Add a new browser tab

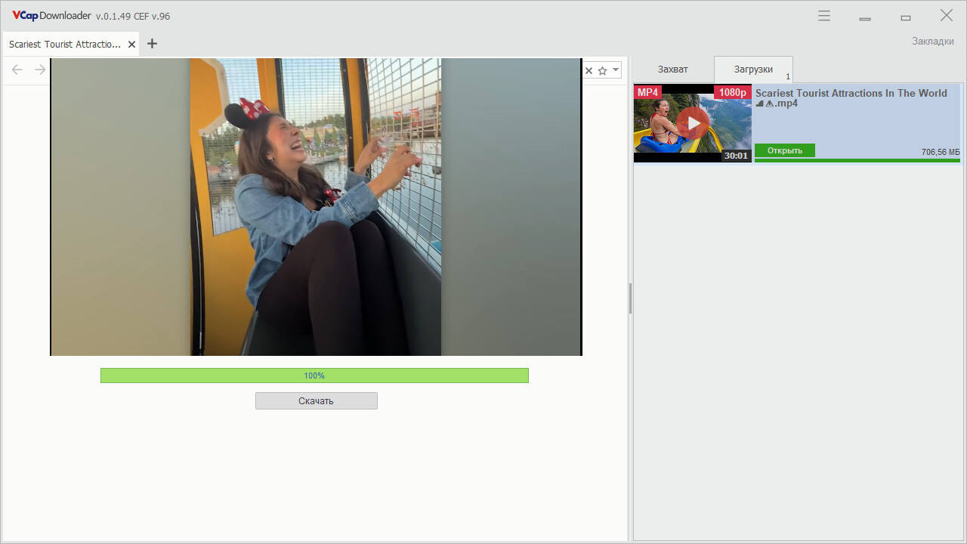tap(152, 44)
